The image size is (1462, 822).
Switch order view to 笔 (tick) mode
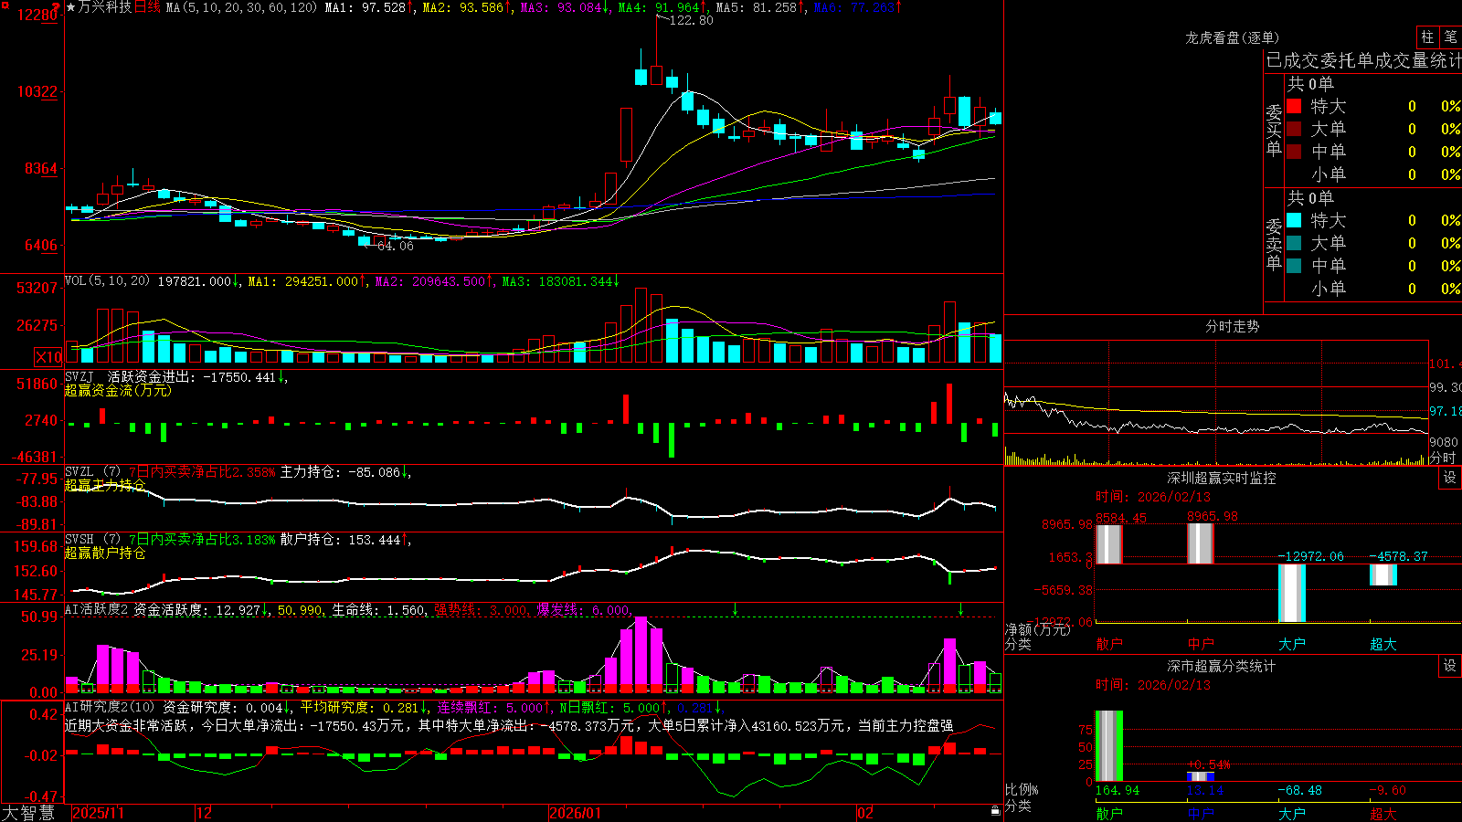pos(1451,37)
